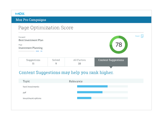Click the Relevance column header

[76, 81]
